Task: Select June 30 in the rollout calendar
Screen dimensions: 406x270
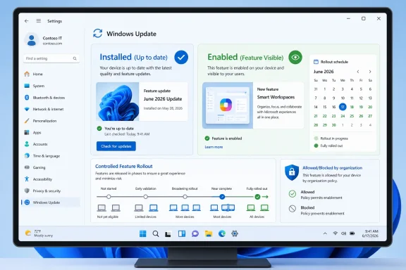Action: point(334,125)
